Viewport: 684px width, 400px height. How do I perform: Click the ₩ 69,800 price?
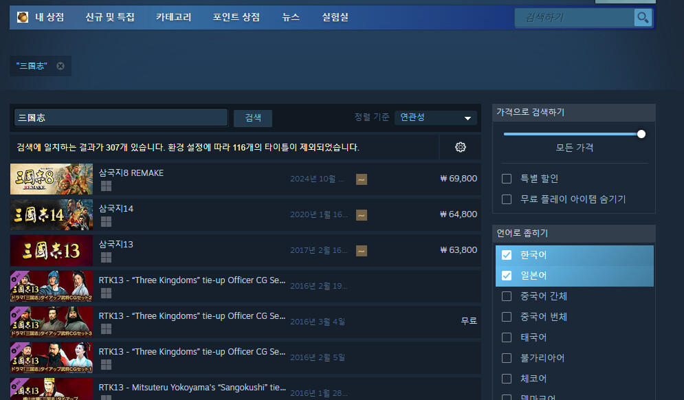[x=459, y=179]
